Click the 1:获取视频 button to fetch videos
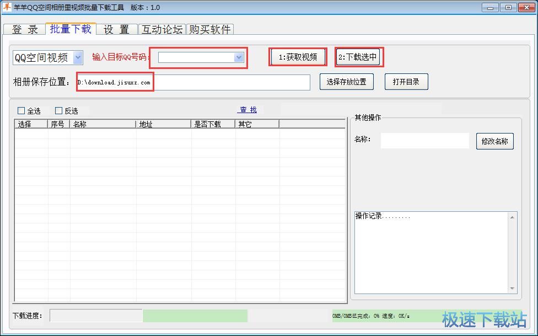Screen dimensions: 538x336 pos(297,56)
